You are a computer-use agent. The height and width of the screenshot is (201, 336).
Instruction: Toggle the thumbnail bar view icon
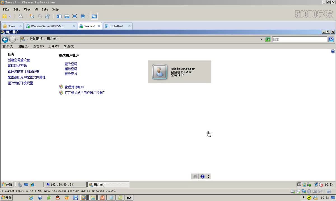click(x=67, y=16)
